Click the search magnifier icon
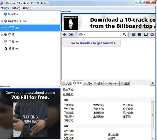157x140 pixels. click(x=124, y=34)
